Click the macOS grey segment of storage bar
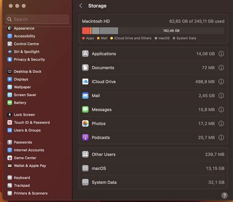The height and width of the screenshot is (202, 233). [96, 31]
